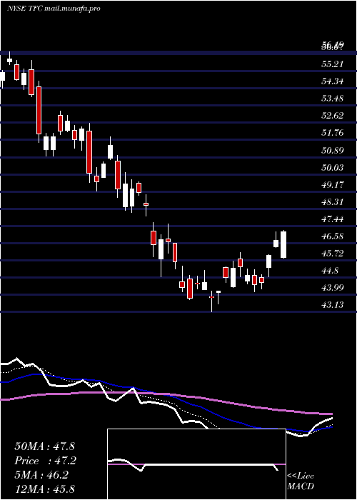
Task: Click the 47.44 price axis label
Action: [333, 219]
